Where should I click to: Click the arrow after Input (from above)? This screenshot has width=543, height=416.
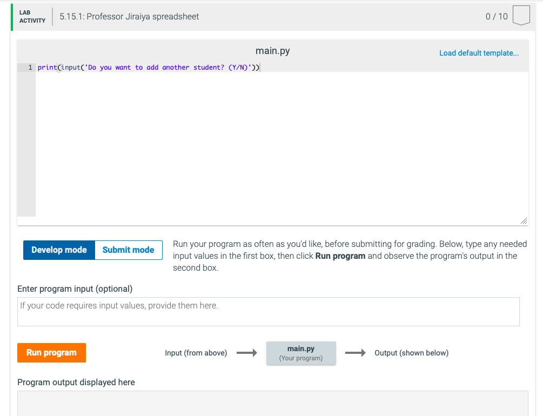(x=246, y=353)
